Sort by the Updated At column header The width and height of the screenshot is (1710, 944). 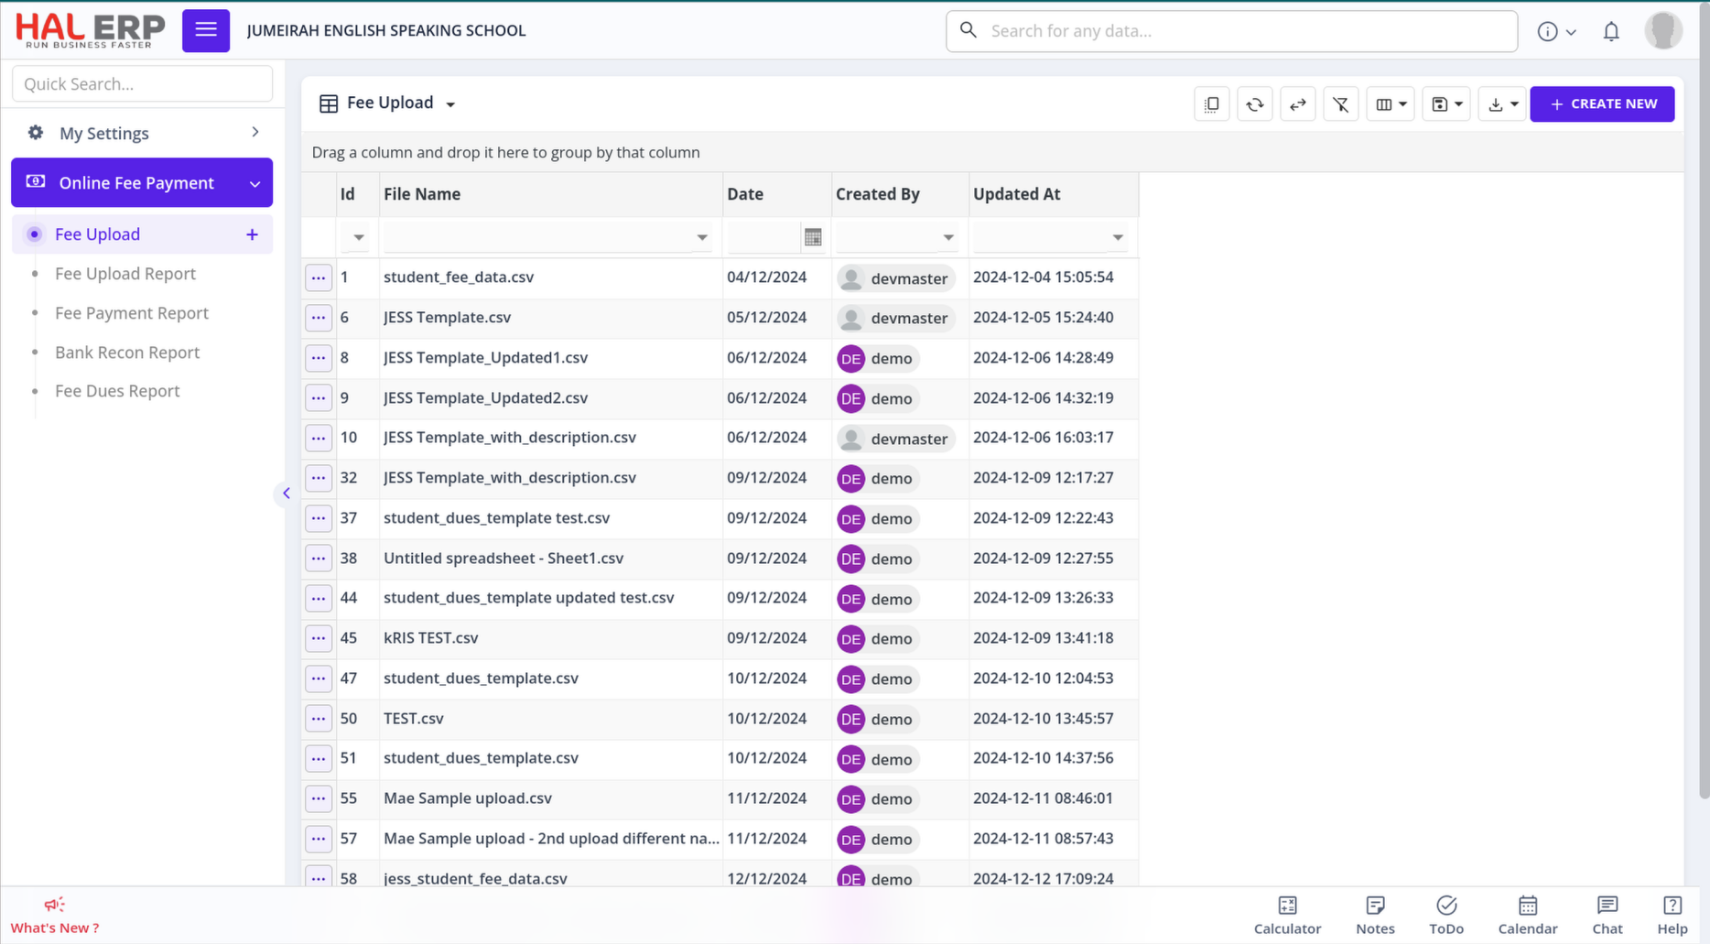1054,194
